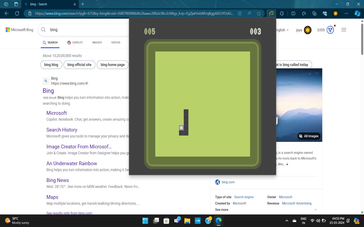
Task: Open Windows Start button
Action: coord(145,220)
